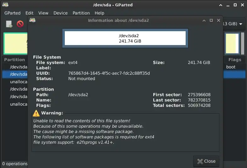Click the Last sector value 782370815
The width and height of the screenshot is (247, 168).
pos(199,100)
